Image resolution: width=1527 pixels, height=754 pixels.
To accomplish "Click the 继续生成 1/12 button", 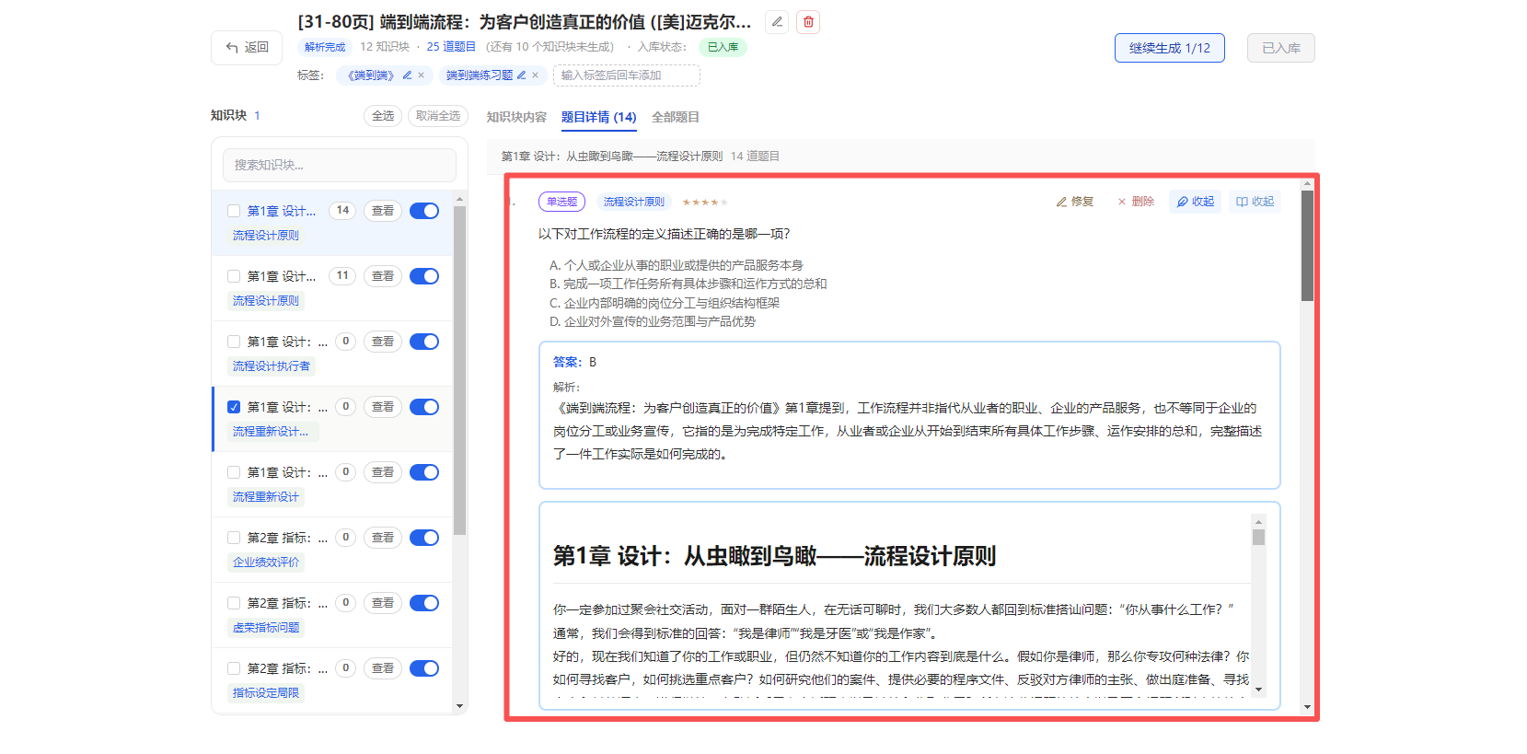I will point(1170,48).
